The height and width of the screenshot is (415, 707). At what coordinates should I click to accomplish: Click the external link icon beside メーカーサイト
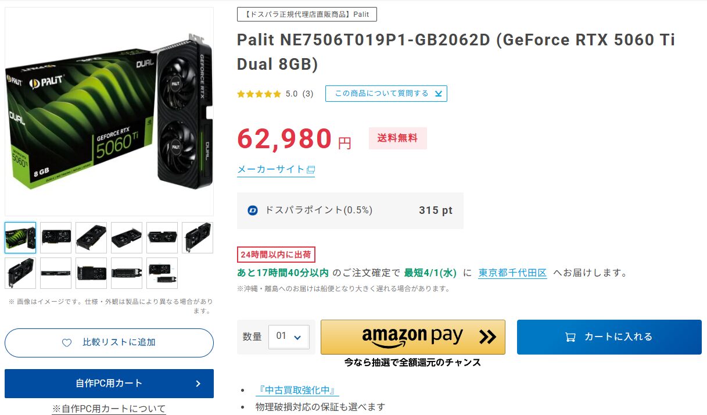pyautogui.click(x=311, y=170)
